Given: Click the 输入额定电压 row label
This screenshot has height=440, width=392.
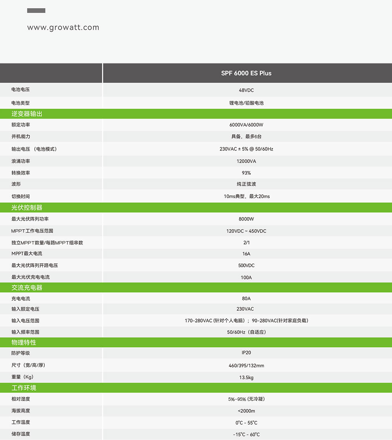Looking at the screenshot, I should pyautogui.click(x=25, y=309).
